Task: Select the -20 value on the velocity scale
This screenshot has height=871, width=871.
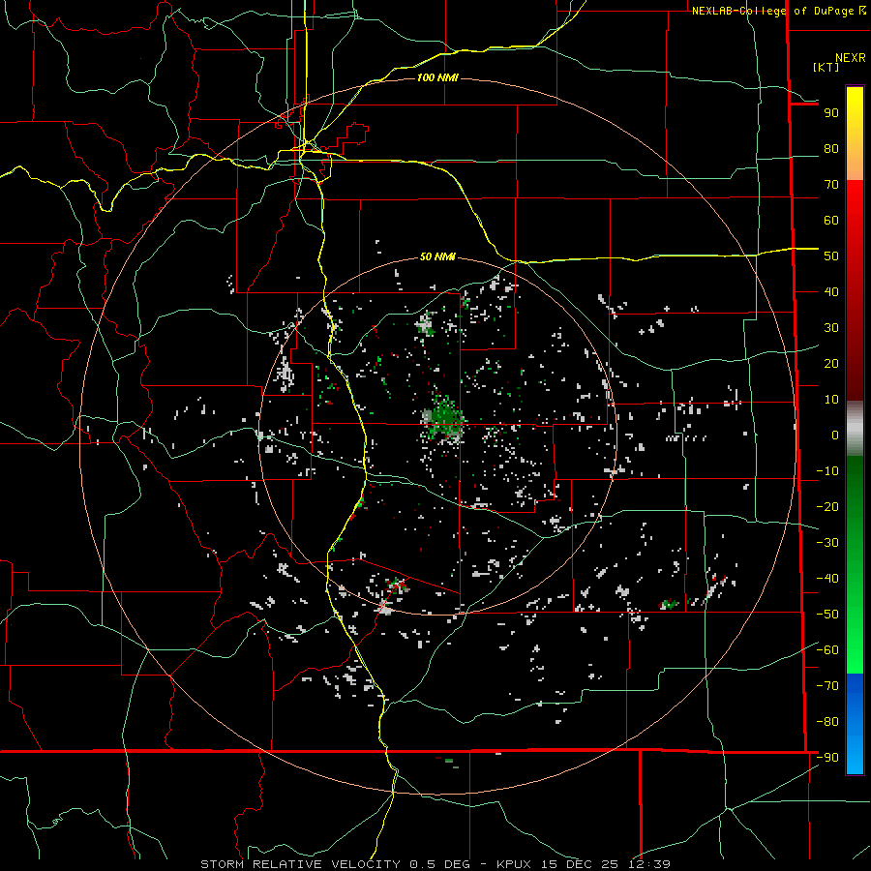Action: tap(827, 507)
